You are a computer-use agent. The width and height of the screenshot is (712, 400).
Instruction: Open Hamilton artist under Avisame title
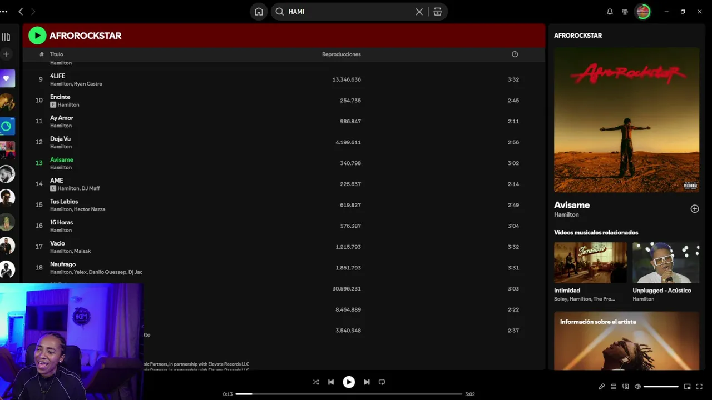coord(566,214)
